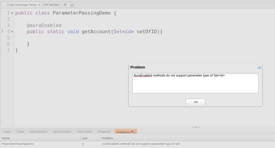This screenshot has height=148, width=275.
Task: Click the Name column header
Action: (40, 138)
